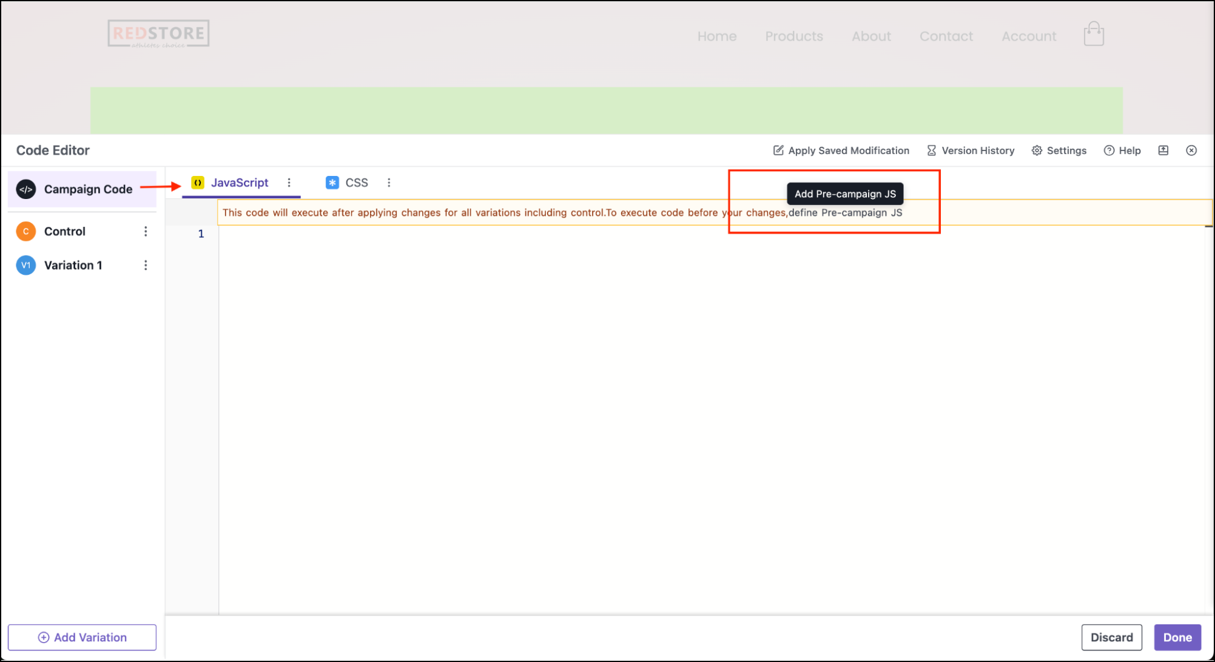This screenshot has width=1215, height=662.
Task: Click the dock position icon next to Help
Action: (1163, 150)
